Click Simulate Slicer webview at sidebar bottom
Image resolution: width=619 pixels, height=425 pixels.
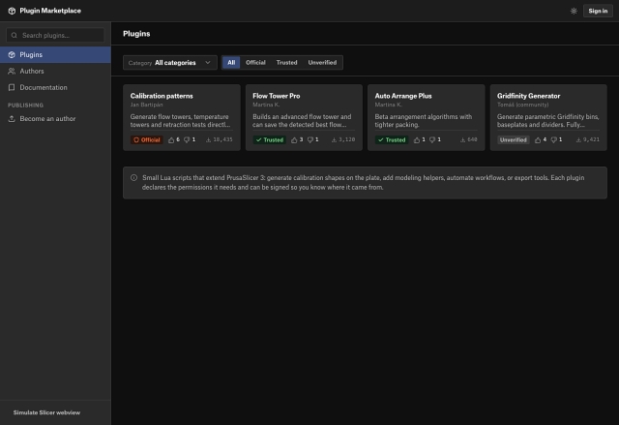coord(46,412)
